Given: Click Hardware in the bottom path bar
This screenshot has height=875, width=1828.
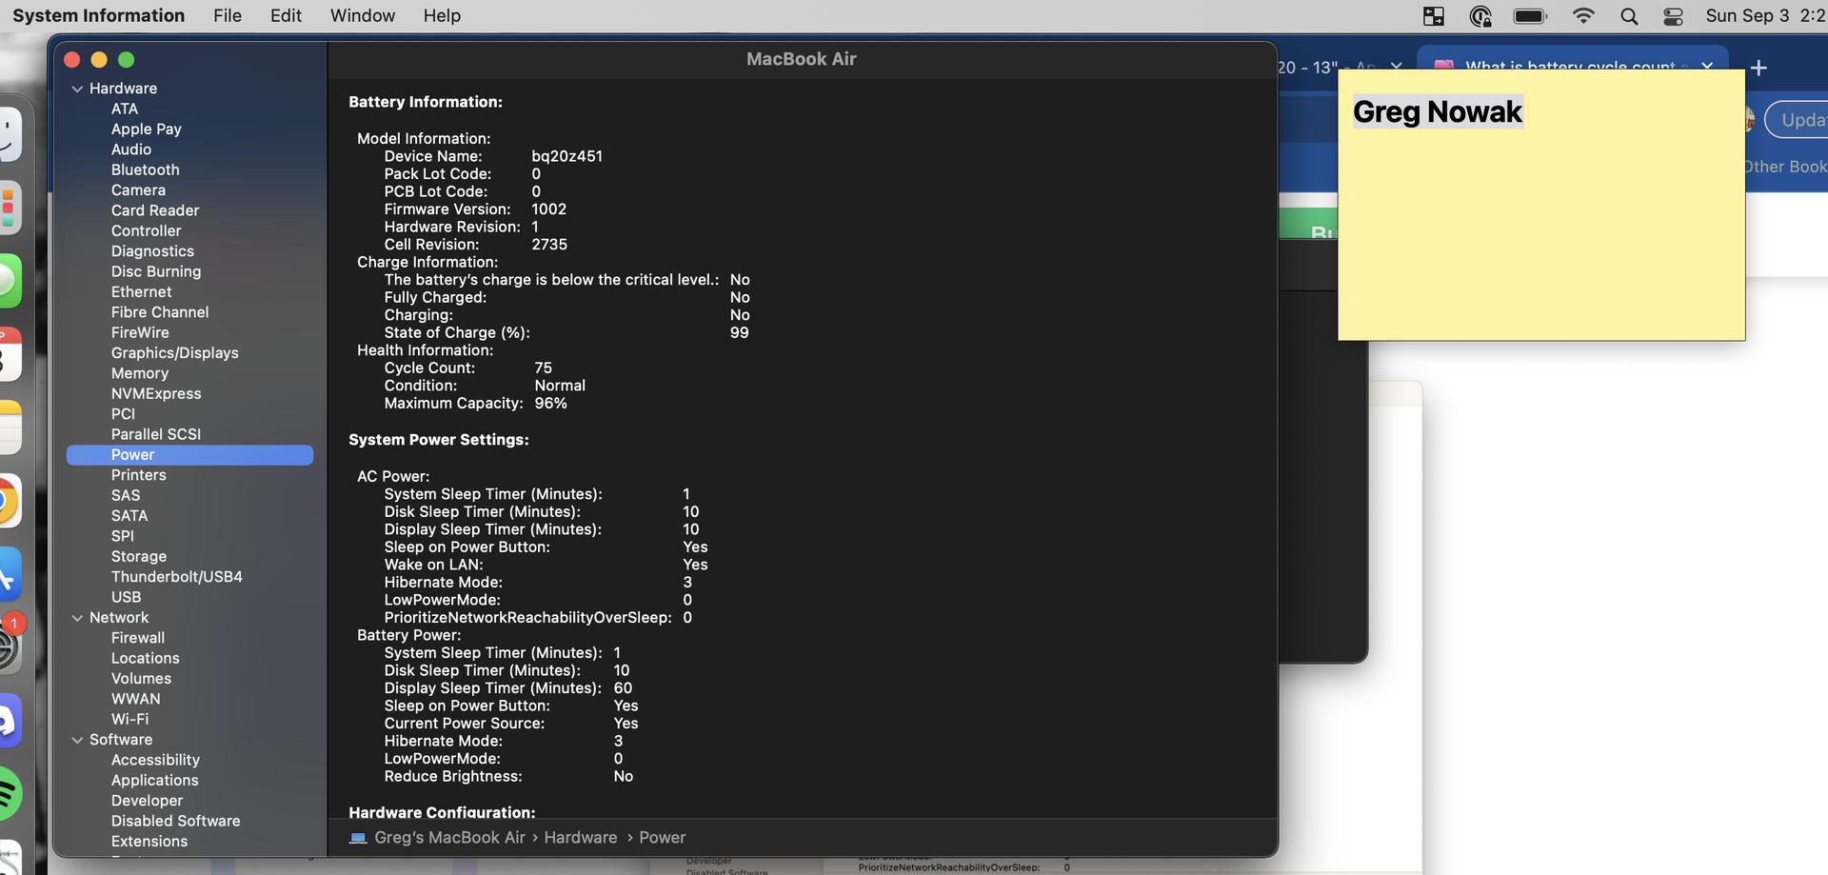Looking at the screenshot, I should click(581, 838).
